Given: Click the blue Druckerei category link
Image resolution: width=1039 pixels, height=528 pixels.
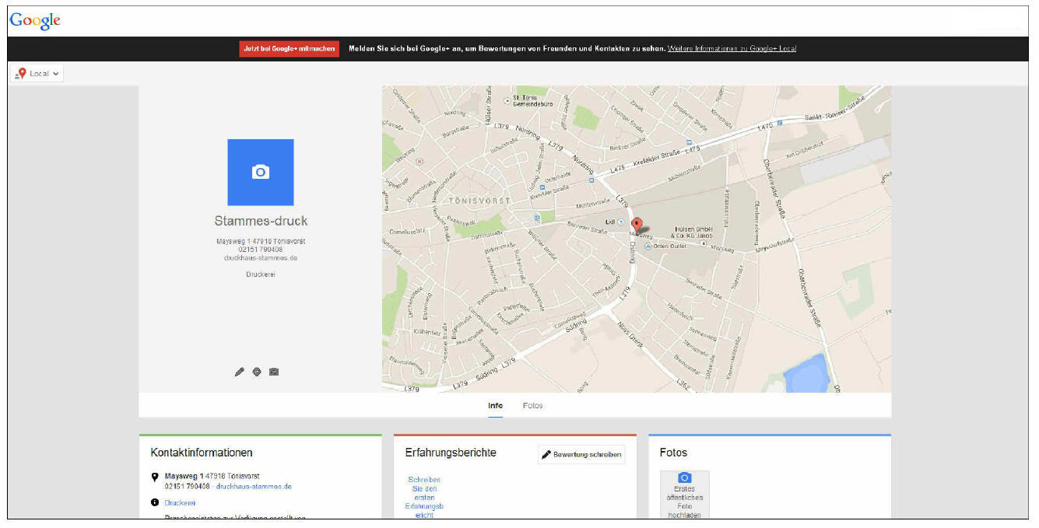Looking at the screenshot, I should point(181,503).
